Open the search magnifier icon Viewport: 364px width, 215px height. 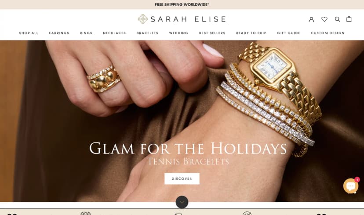coord(337,19)
